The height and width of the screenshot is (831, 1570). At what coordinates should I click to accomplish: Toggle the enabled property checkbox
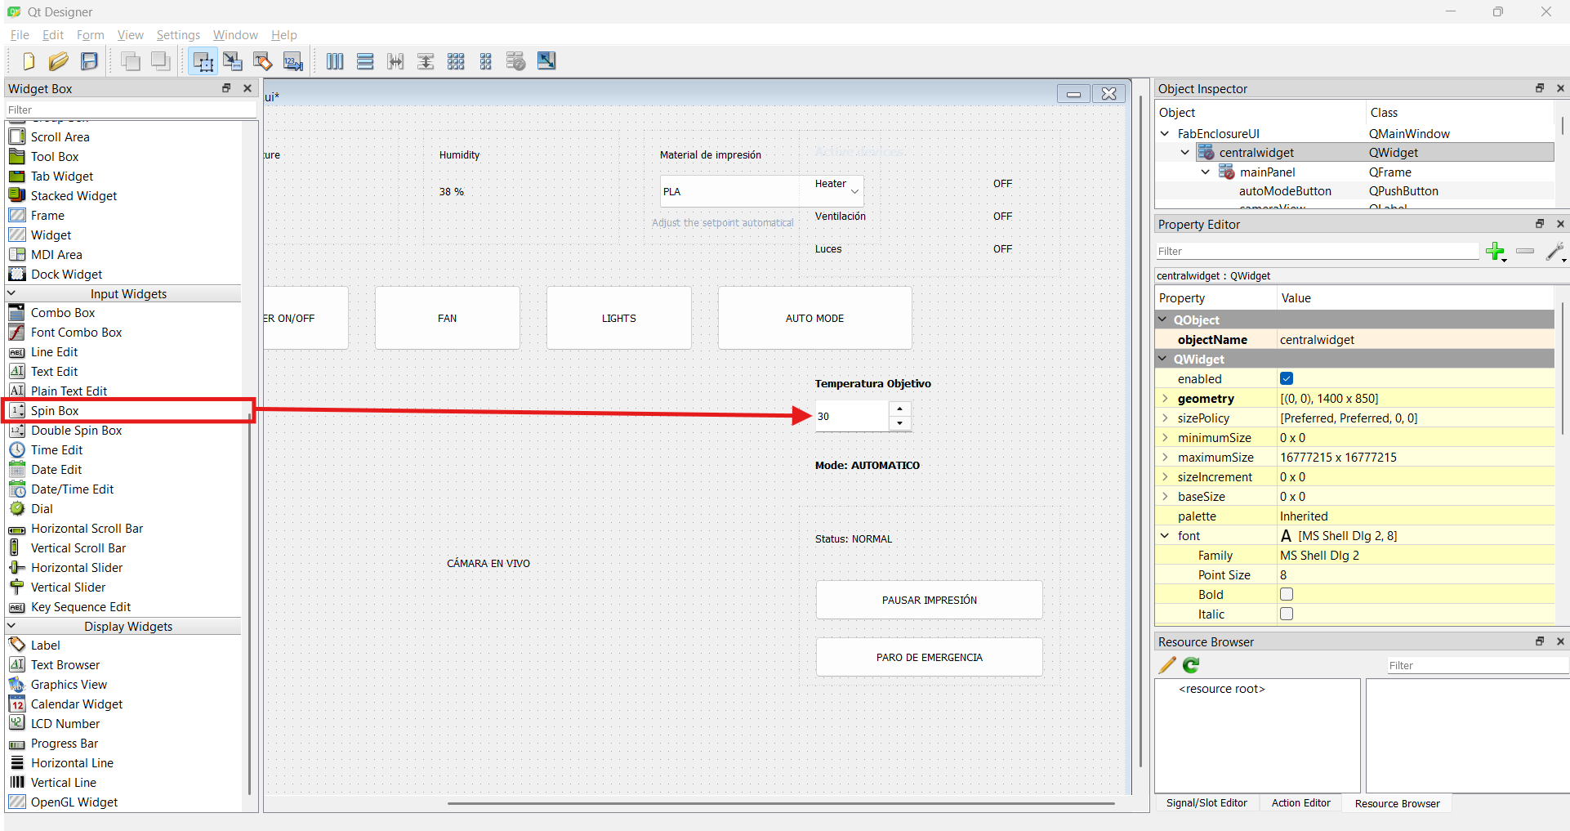tap(1287, 378)
